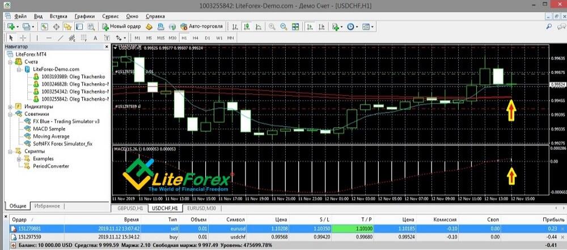Open the Графики menu

[84, 16]
